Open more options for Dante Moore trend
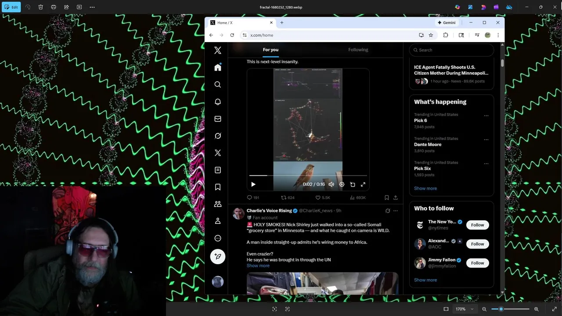Image resolution: width=562 pixels, height=316 pixels. click(486, 140)
